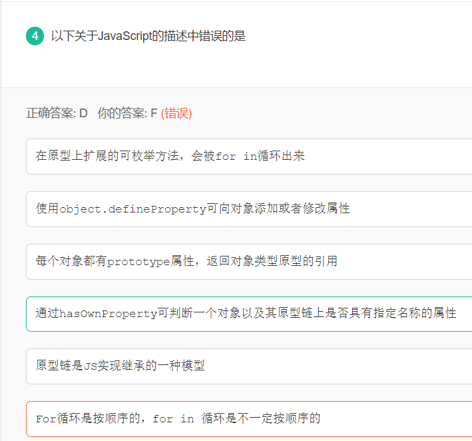Click the word JavaScript in the question title
This screenshot has width=472, height=441.
[x=124, y=36]
